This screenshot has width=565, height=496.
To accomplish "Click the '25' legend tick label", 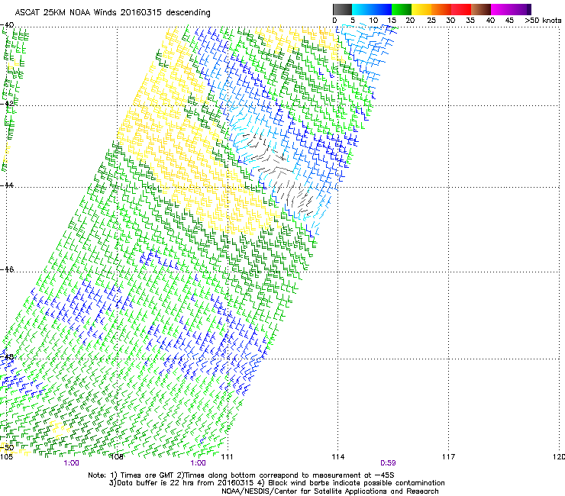I will [431, 21].
